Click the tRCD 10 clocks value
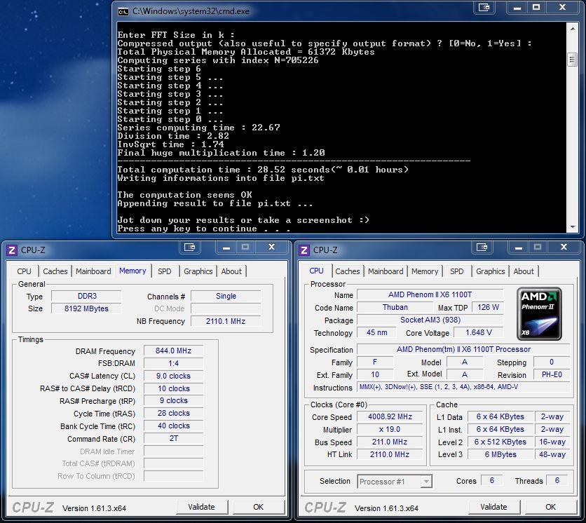 [x=173, y=388]
